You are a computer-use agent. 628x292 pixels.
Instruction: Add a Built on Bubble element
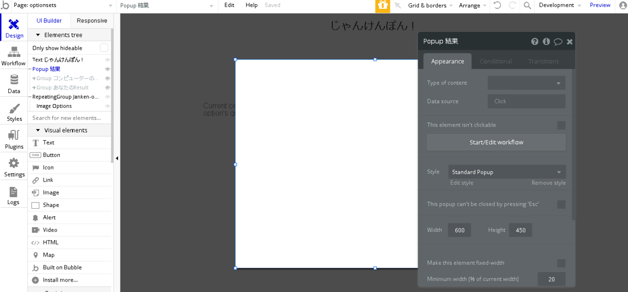point(71,267)
